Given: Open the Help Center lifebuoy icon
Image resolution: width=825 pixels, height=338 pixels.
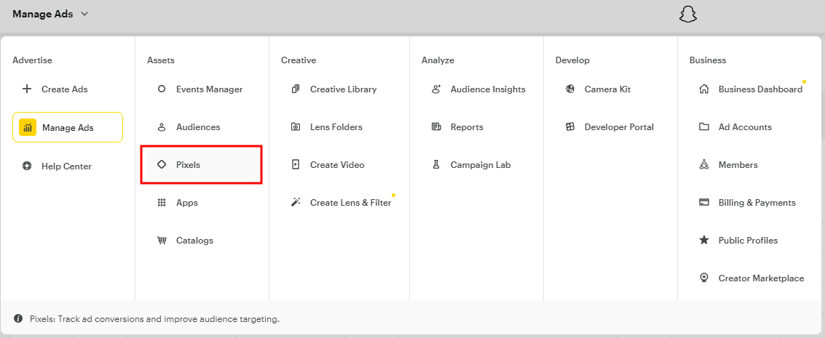Looking at the screenshot, I should click(27, 166).
